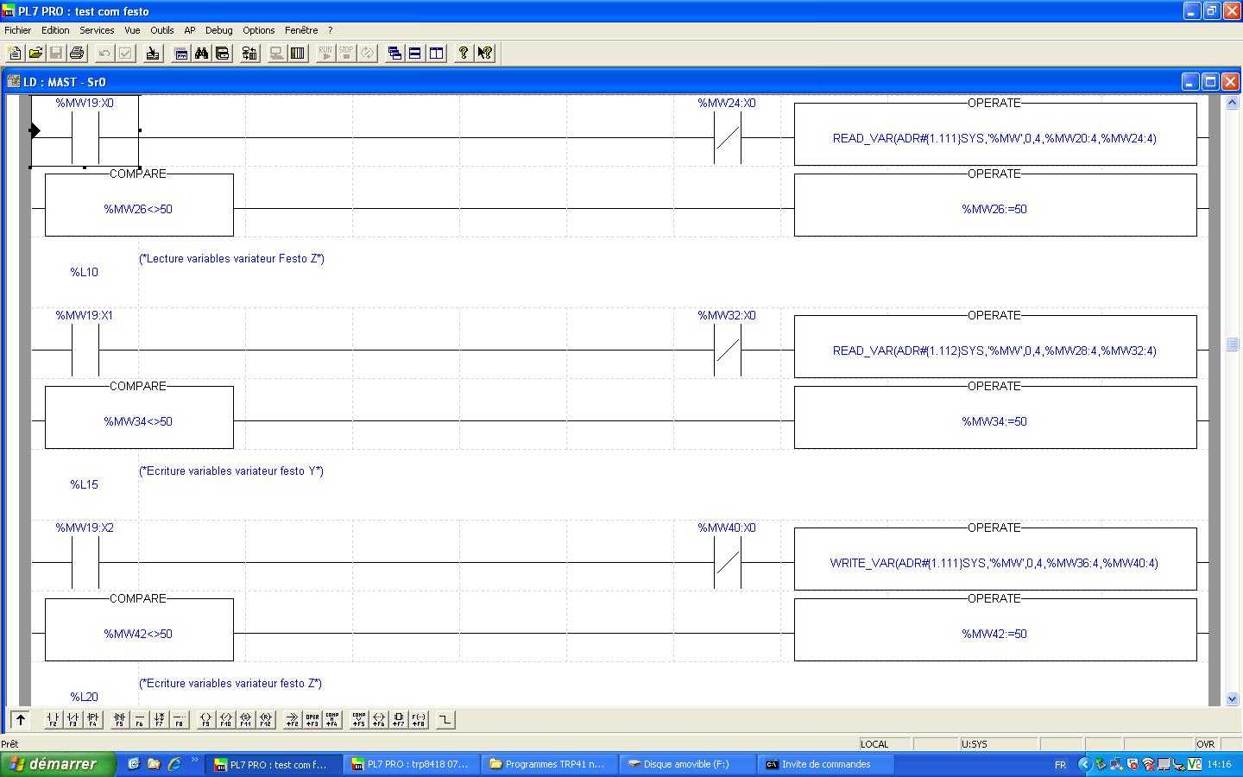Insert a direct coil (F9)
1243x777 pixels.
point(205,719)
